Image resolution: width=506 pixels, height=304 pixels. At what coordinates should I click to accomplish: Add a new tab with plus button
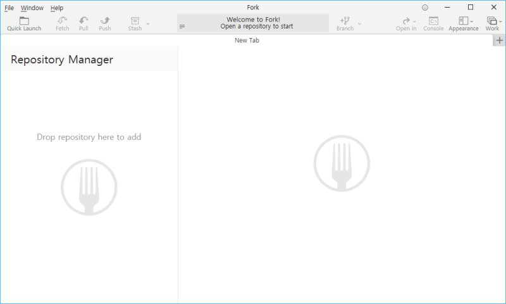[500, 41]
